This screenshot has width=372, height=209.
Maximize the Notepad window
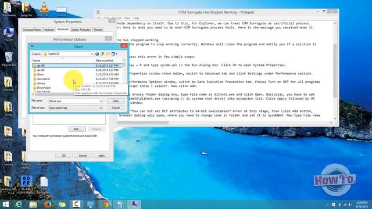click(324, 12)
